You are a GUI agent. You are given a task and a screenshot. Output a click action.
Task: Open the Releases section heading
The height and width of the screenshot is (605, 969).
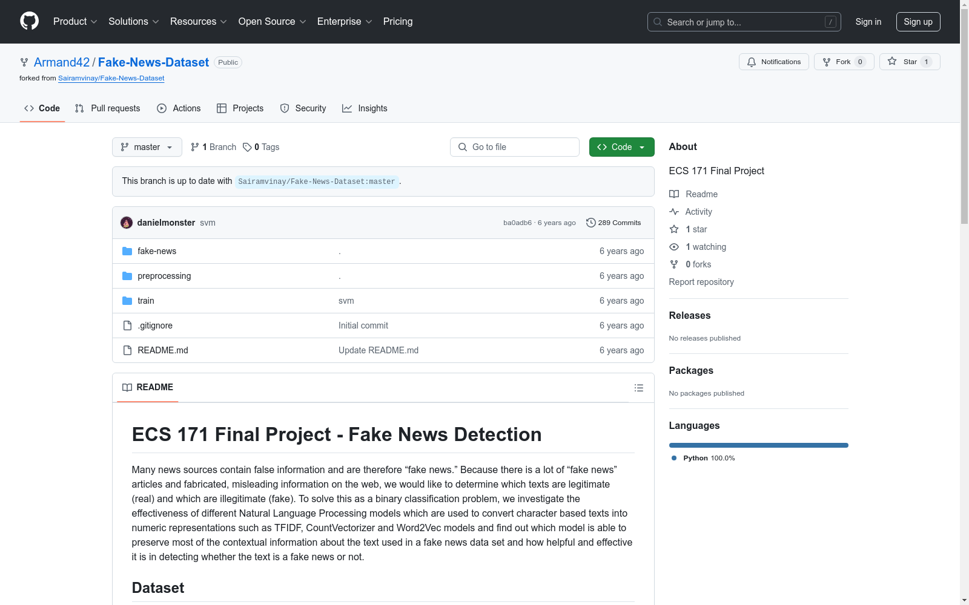tap(690, 315)
